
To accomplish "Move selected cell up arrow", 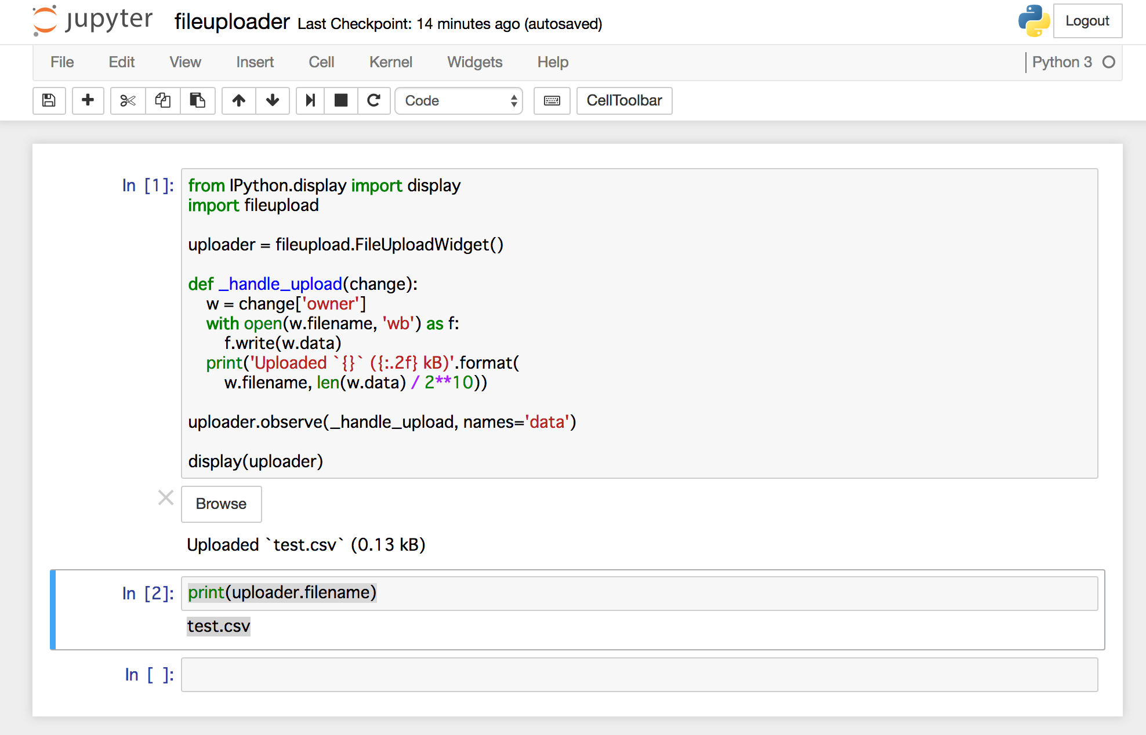I will point(239,101).
